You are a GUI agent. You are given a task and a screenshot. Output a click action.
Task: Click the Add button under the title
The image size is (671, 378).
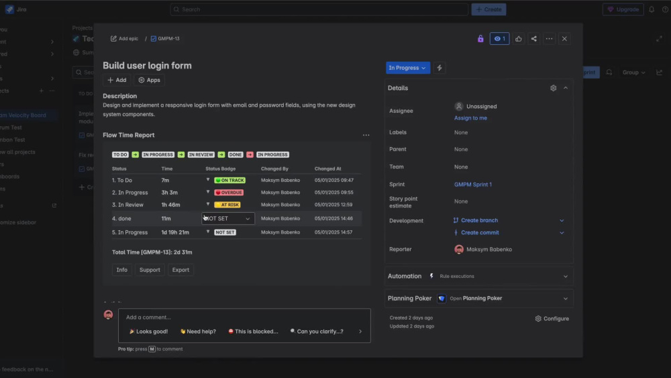117,80
